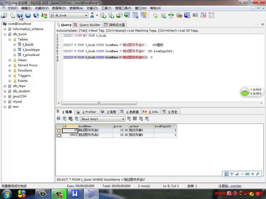Open the dropdown arrow beside User Manager icon
Screen dimensions: 266x199
pos(97,15)
